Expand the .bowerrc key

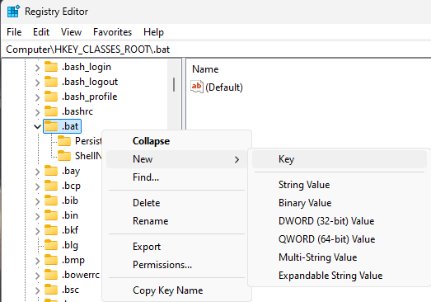[38, 276]
